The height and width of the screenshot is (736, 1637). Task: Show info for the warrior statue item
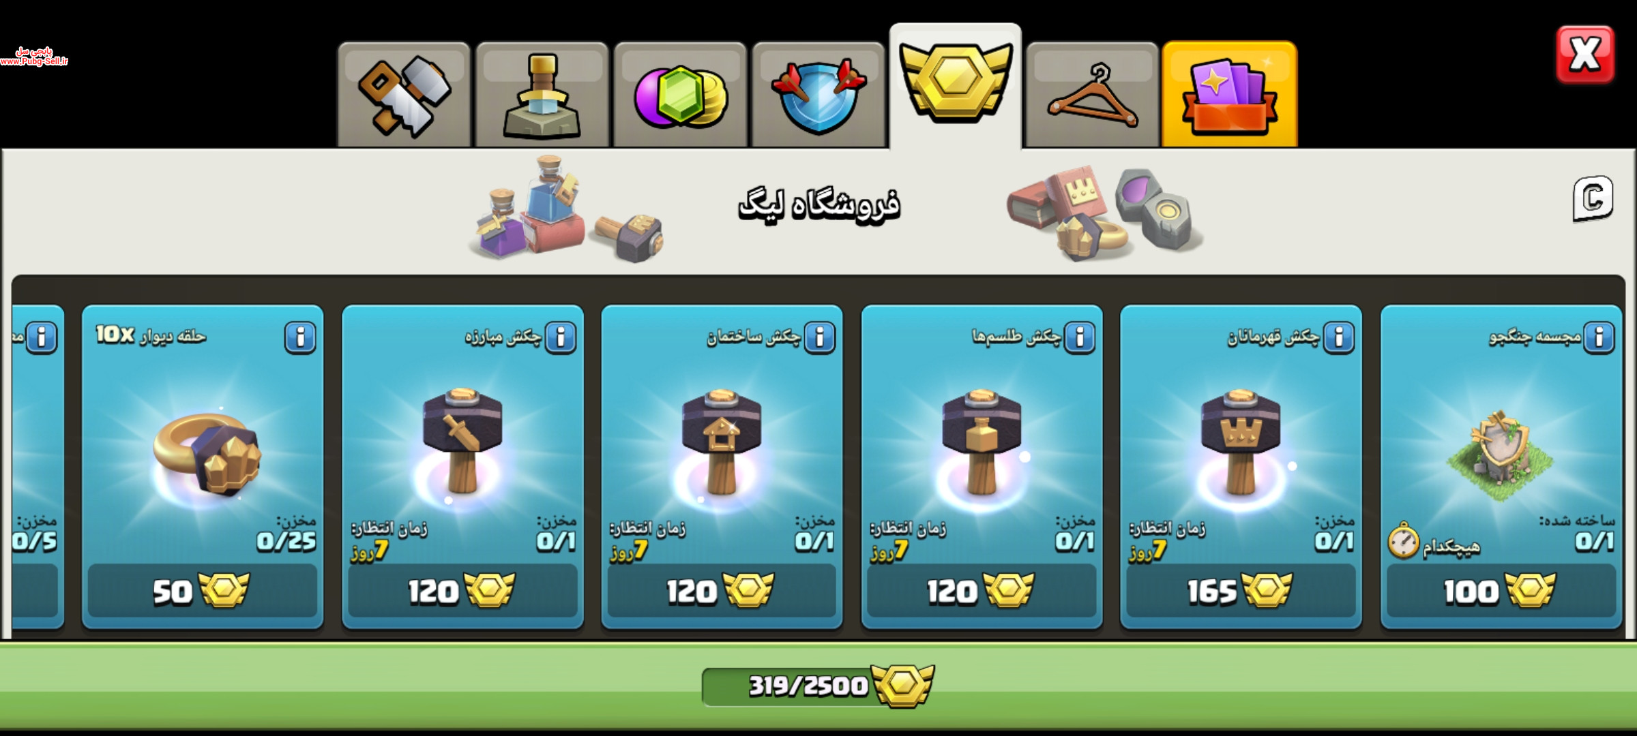(x=1599, y=337)
